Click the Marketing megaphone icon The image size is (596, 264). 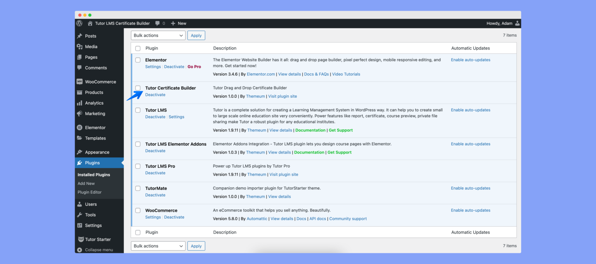click(x=80, y=114)
